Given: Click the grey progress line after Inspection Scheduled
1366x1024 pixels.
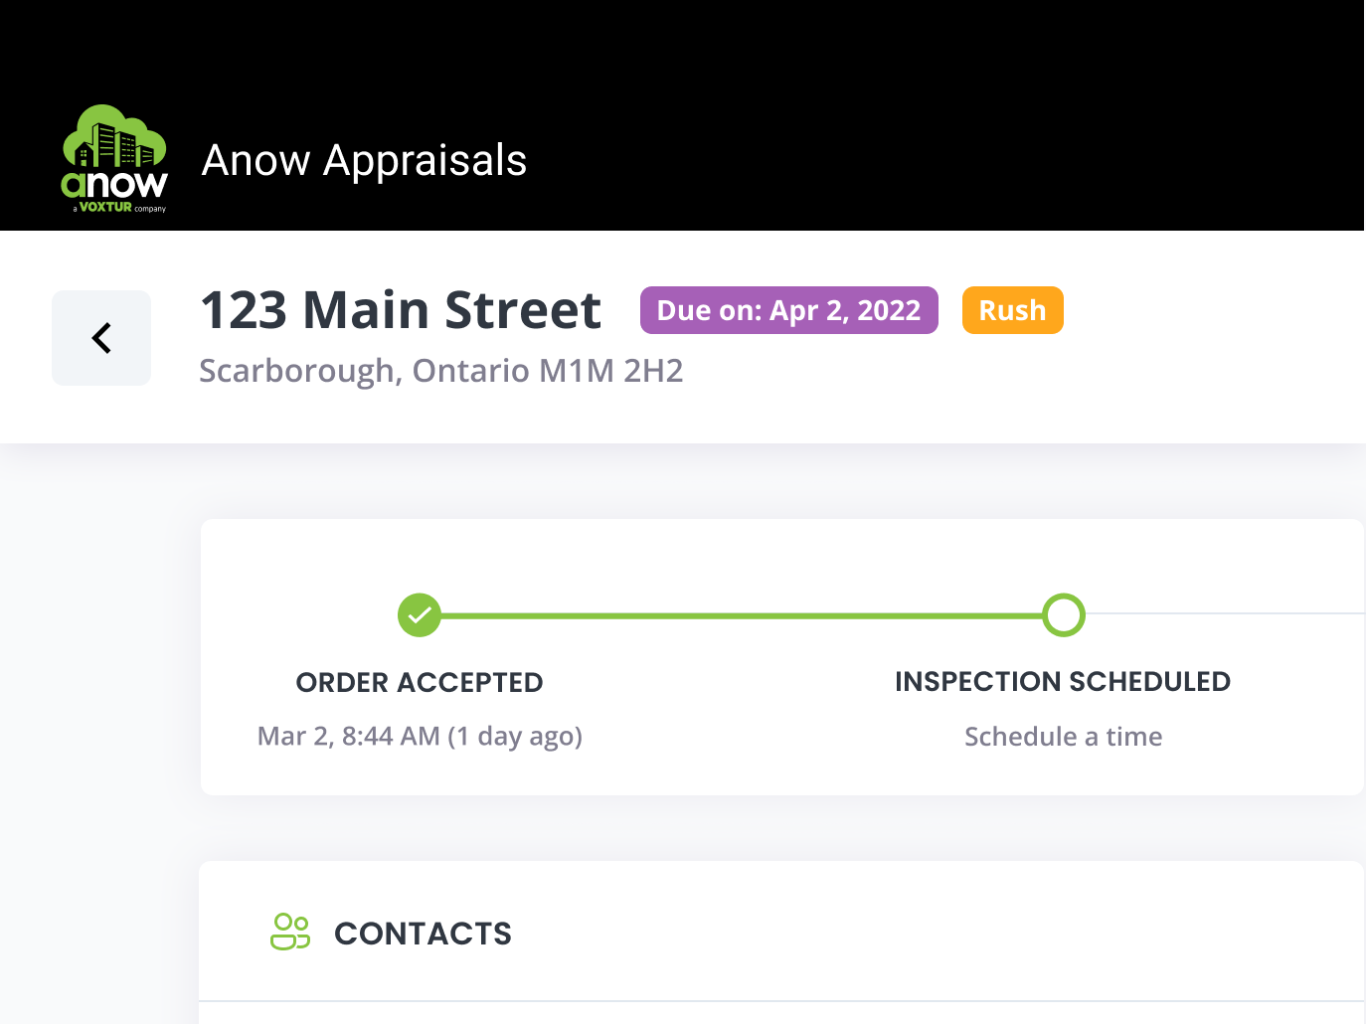Looking at the screenshot, I should [x=1225, y=614].
